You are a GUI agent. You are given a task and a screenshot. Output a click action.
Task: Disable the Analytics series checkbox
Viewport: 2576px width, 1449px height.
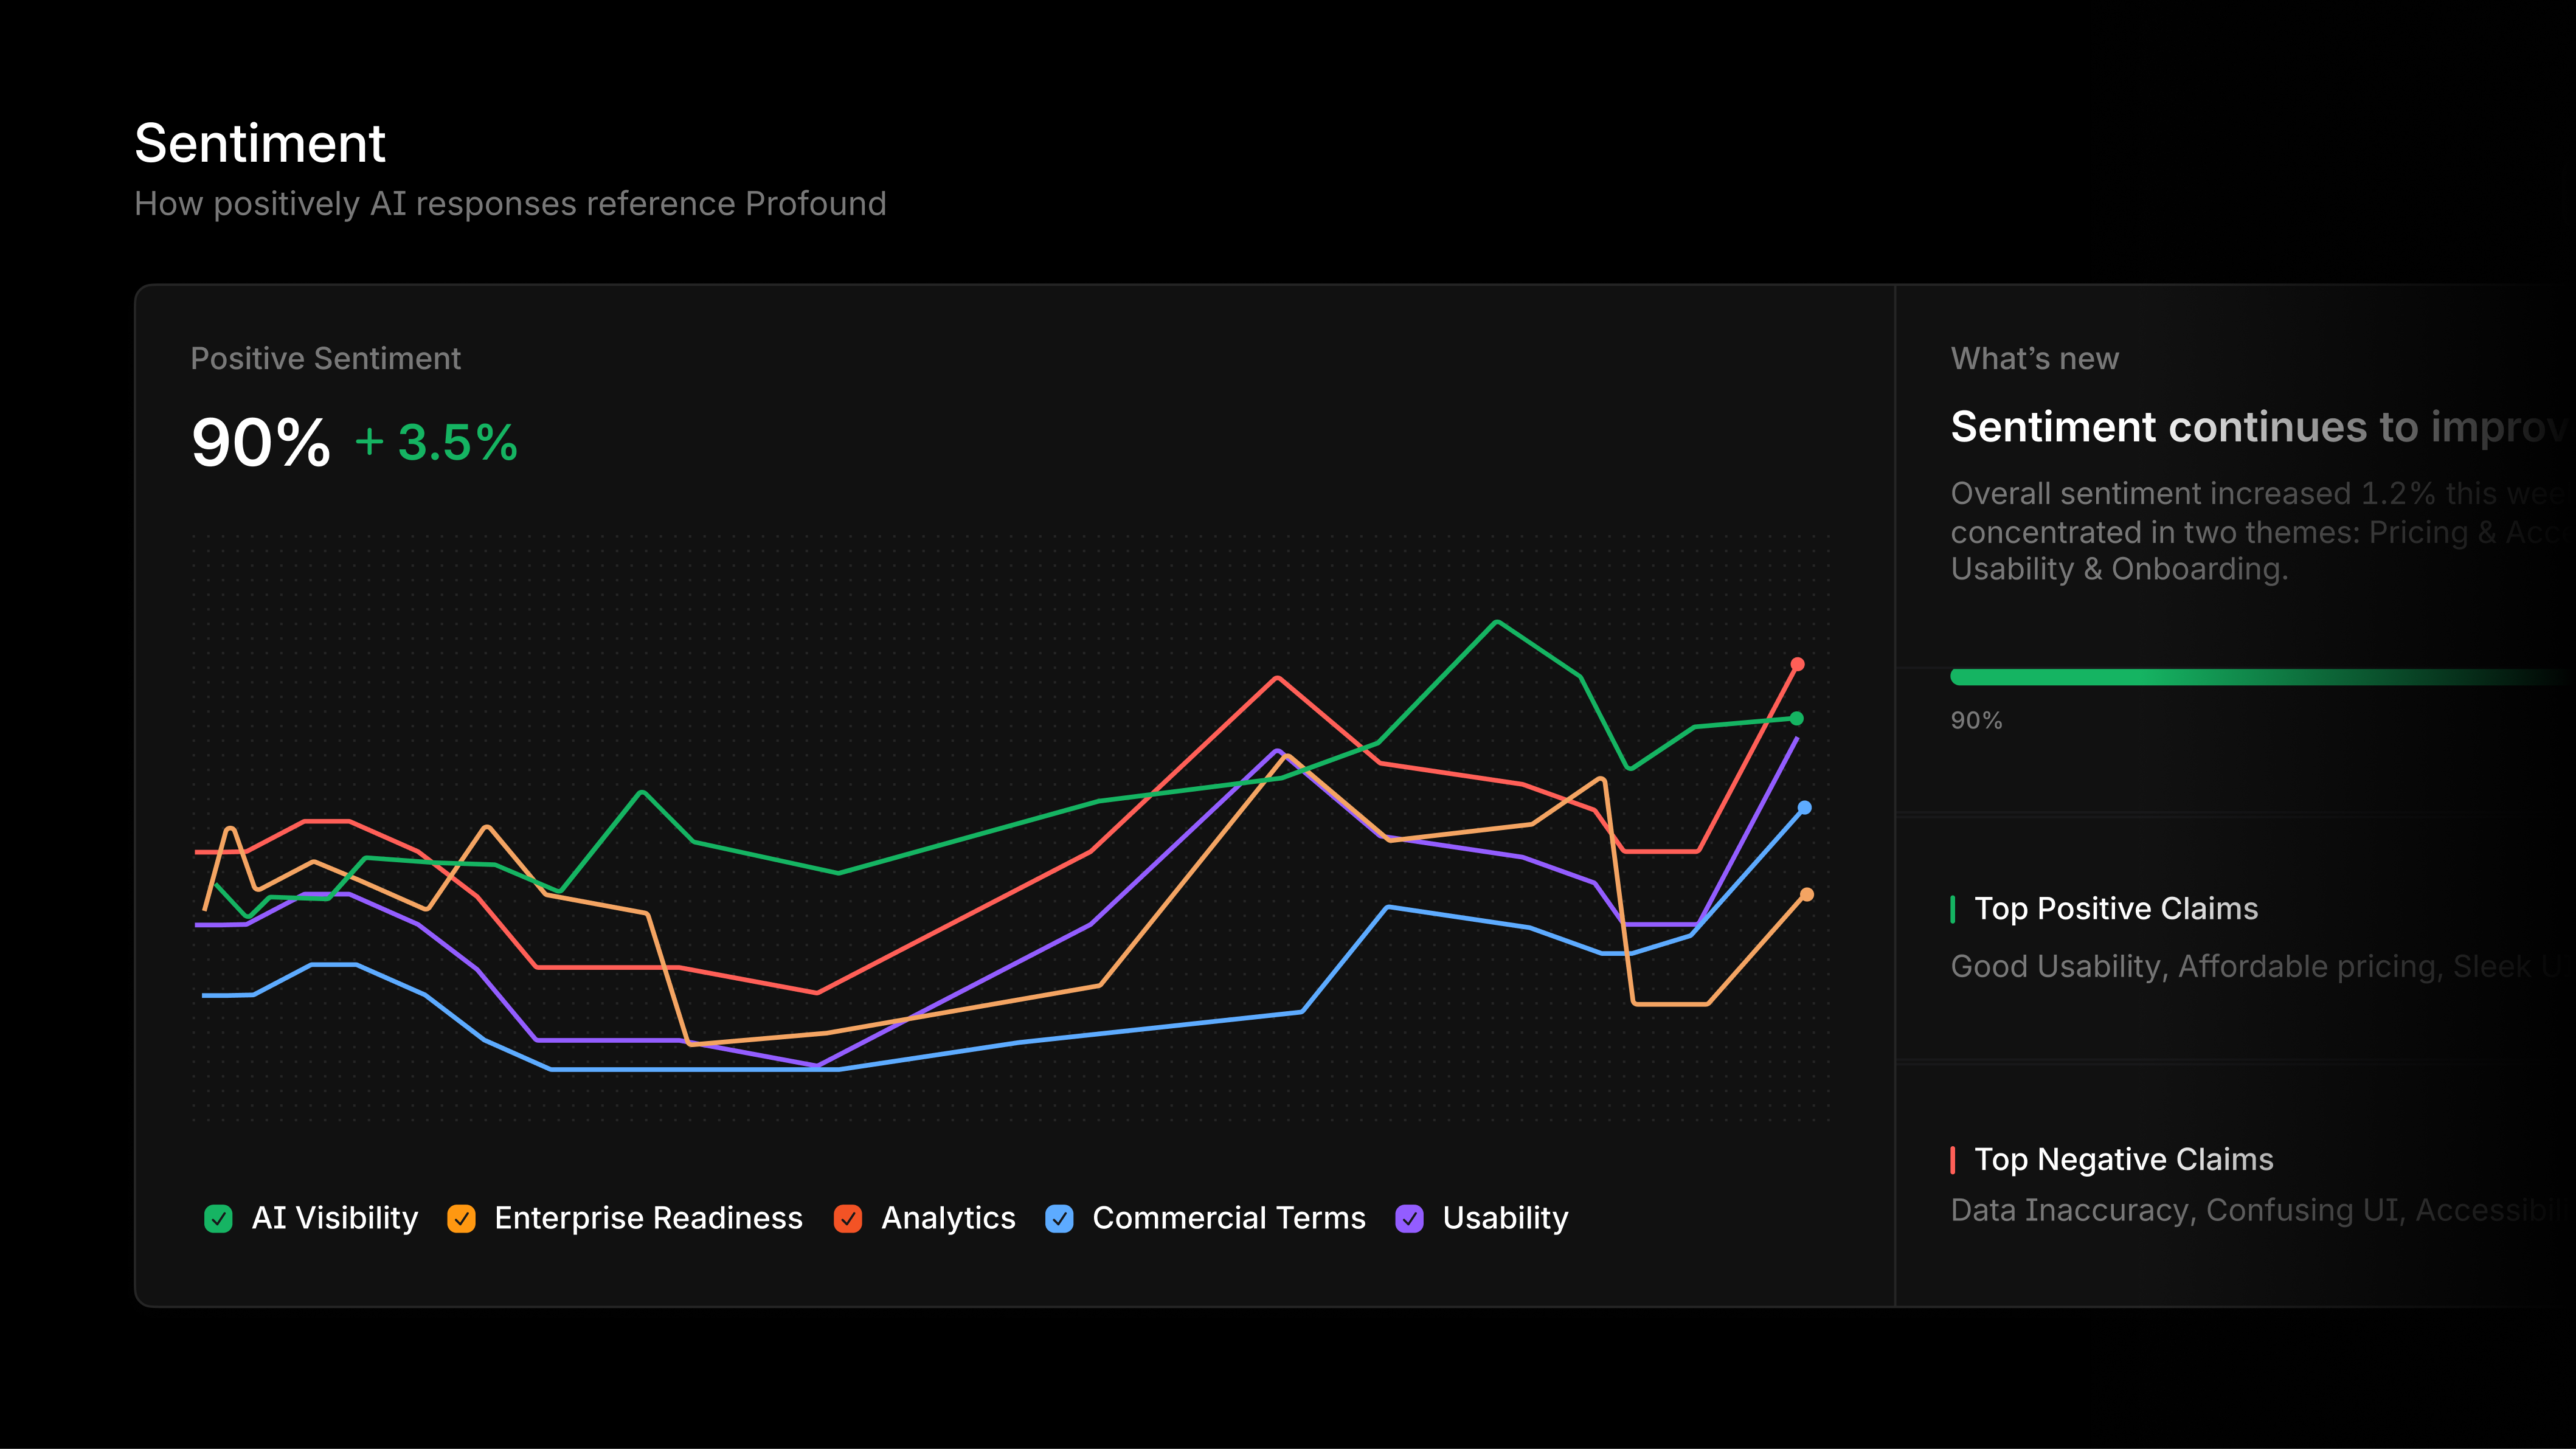848,1218
